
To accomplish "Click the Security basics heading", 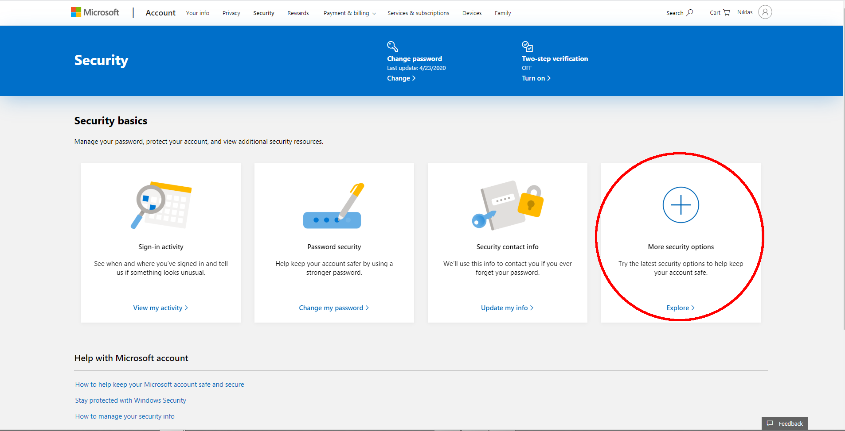I will click(111, 121).
